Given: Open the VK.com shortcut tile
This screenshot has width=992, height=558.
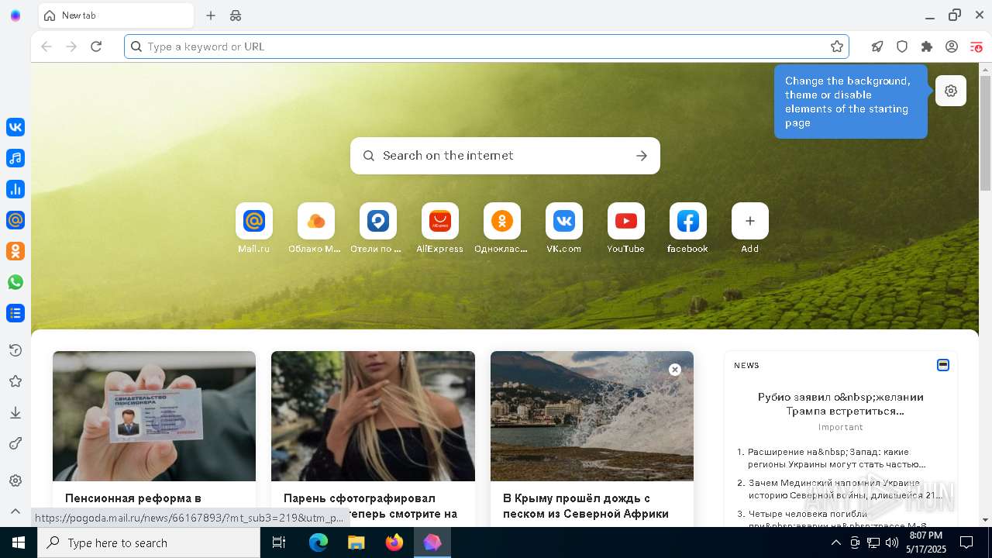Looking at the screenshot, I should pyautogui.click(x=564, y=229).
